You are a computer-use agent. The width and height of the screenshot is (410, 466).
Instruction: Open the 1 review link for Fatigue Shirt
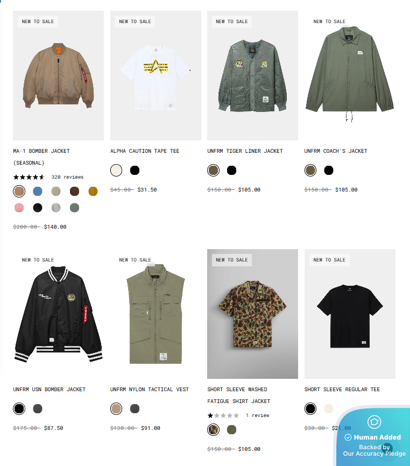pos(257,415)
